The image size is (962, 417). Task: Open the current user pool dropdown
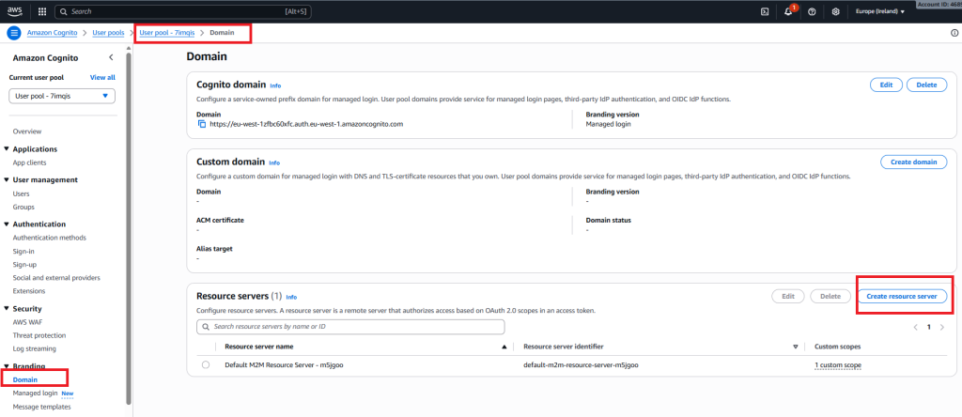62,96
